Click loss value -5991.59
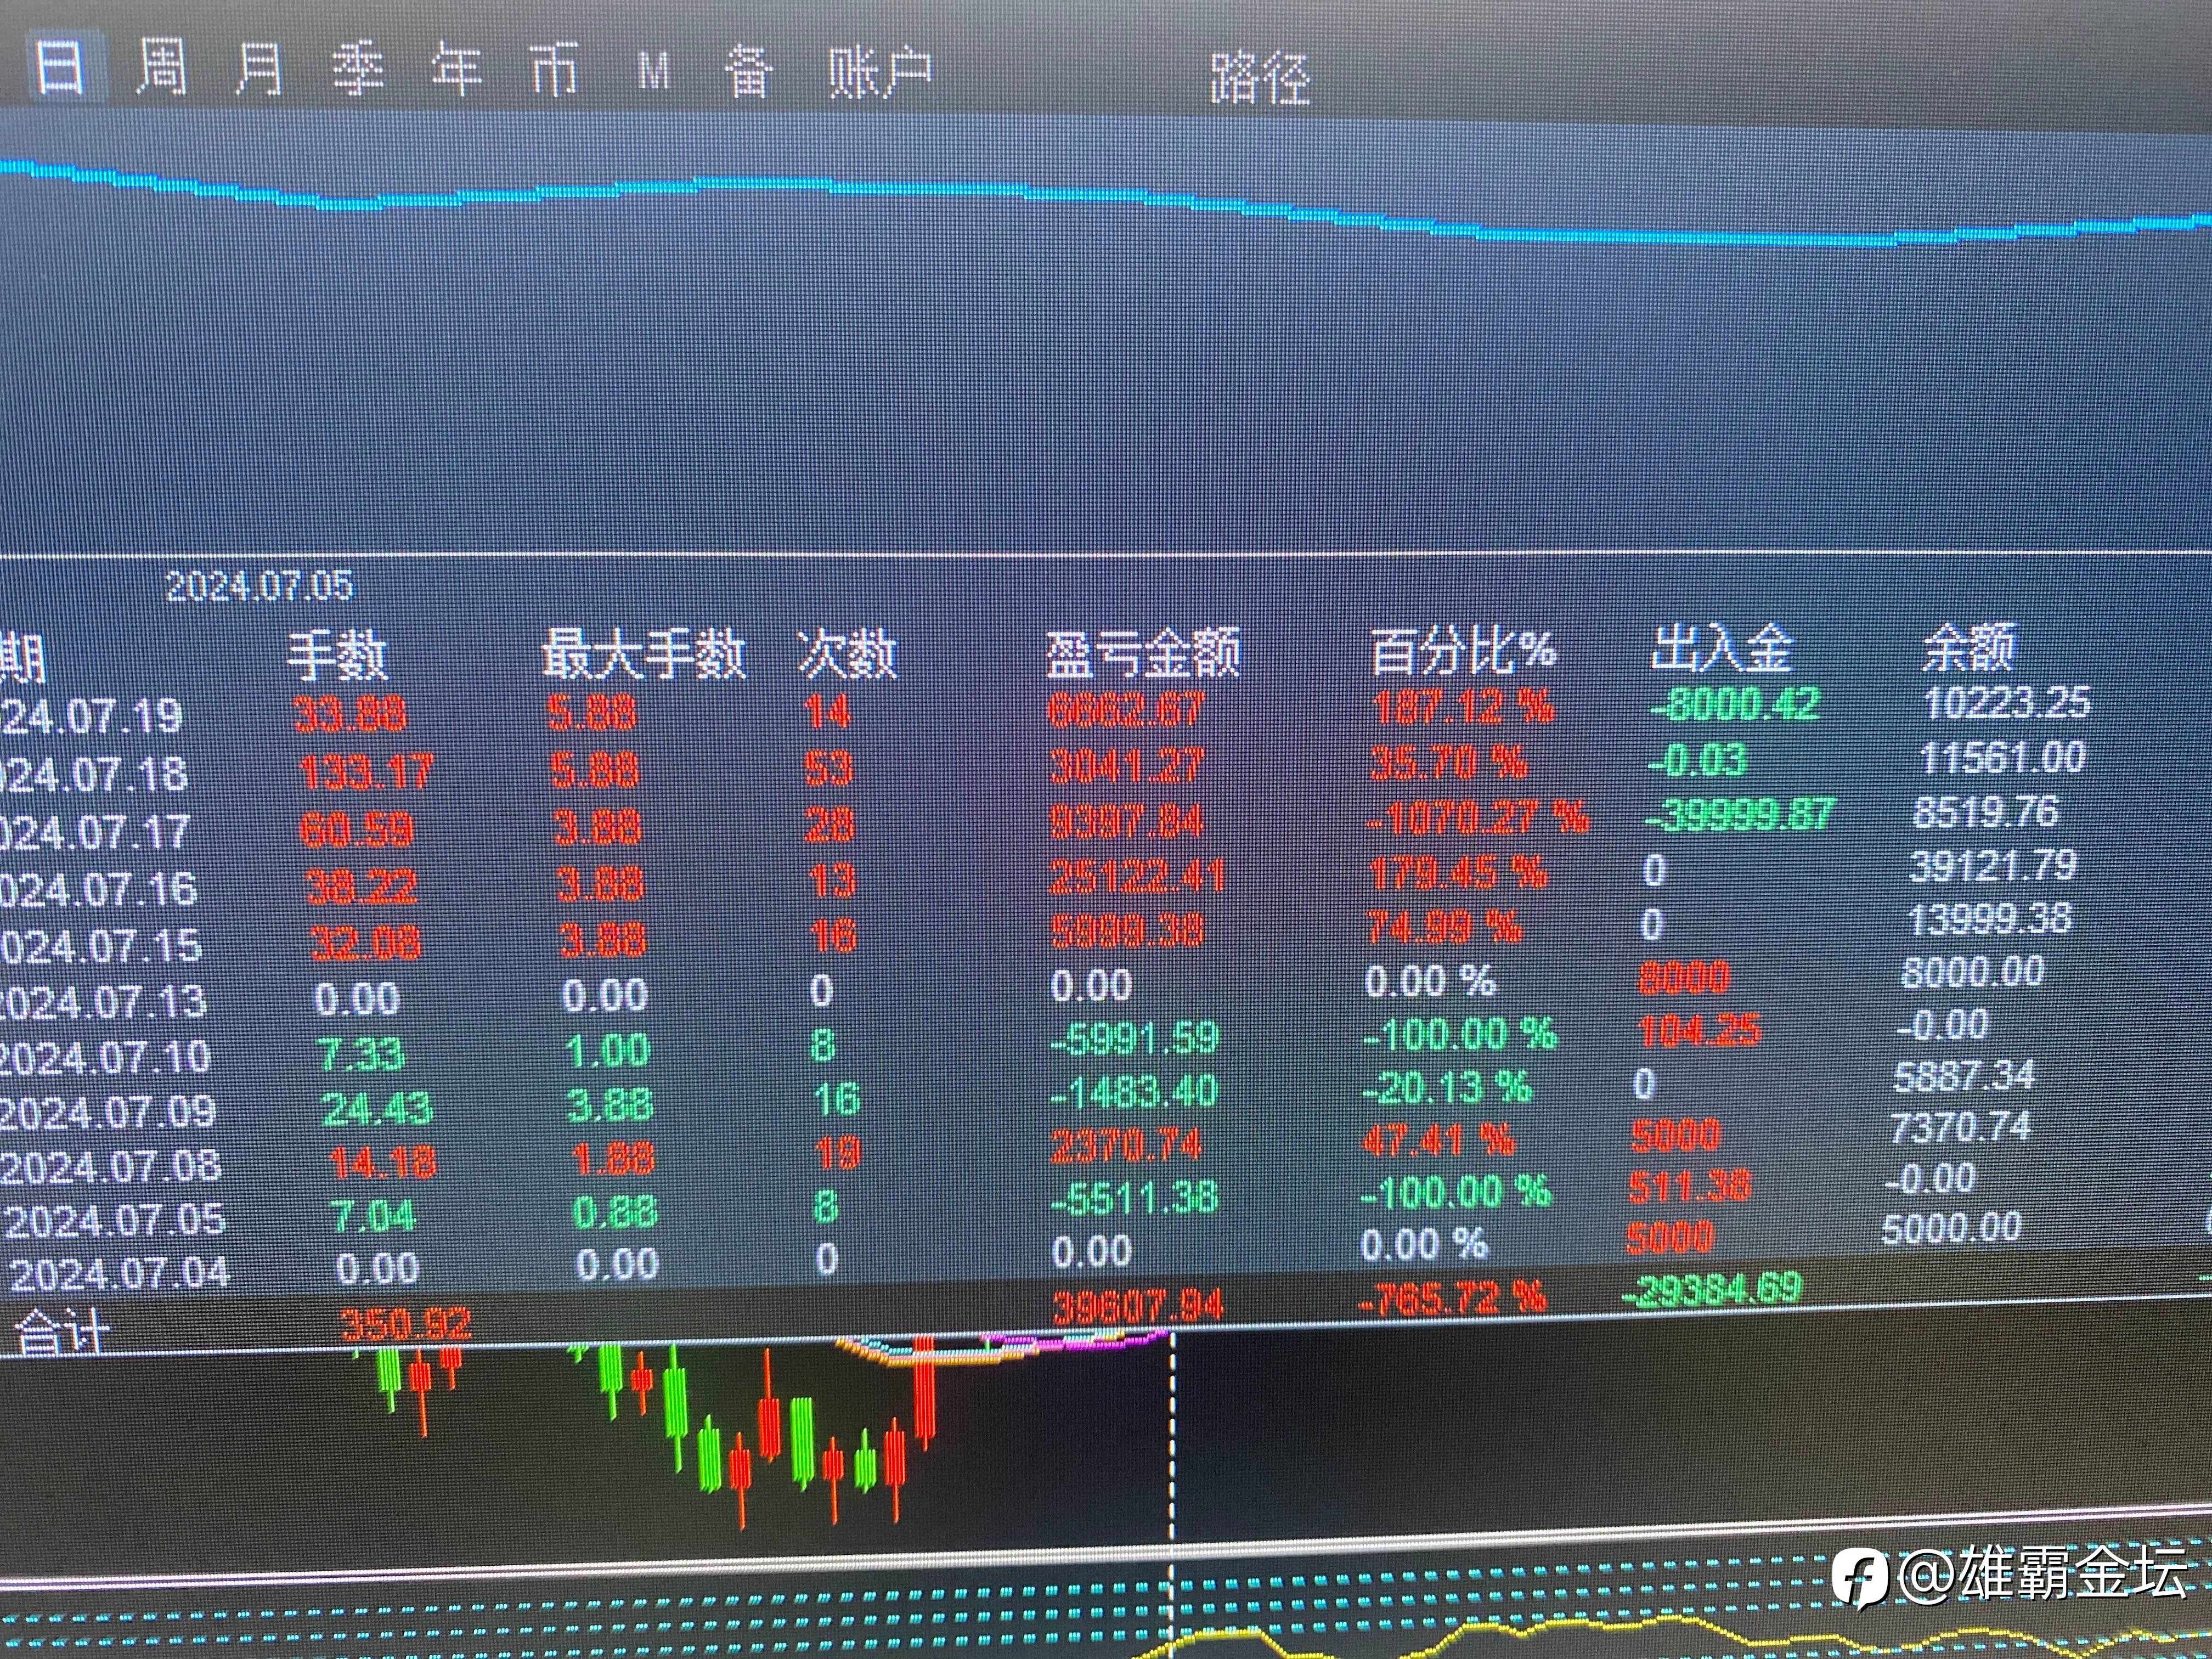 pyautogui.click(x=1136, y=1038)
